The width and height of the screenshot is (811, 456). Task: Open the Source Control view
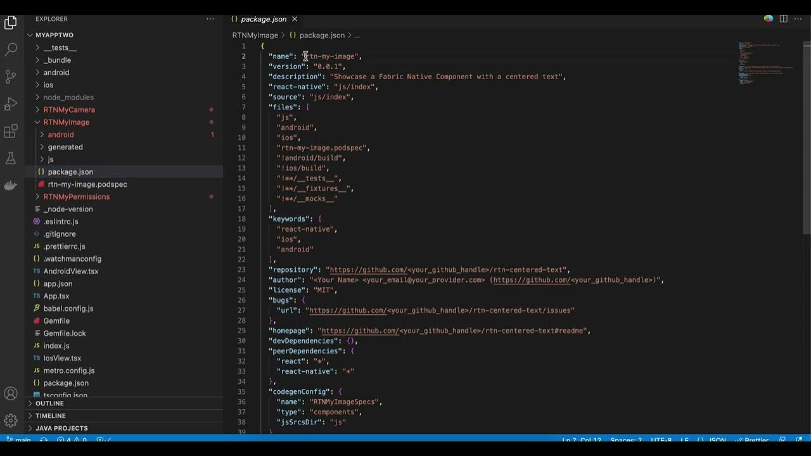tap(11, 76)
